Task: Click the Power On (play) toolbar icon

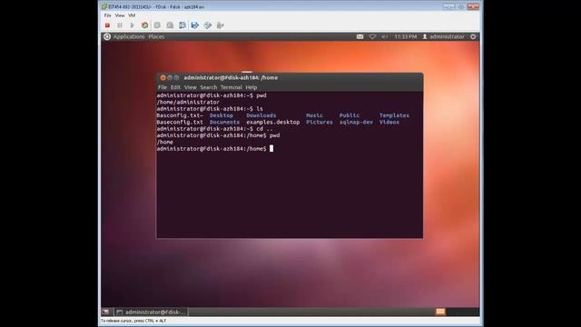Action: (x=133, y=25)
